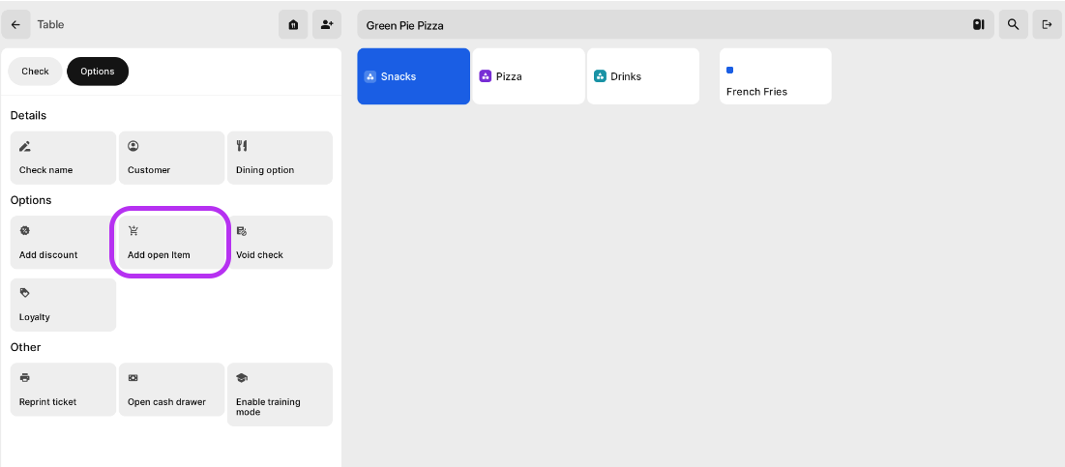Select the Snacks category
Screen dimensions: 1065x467
coord(413,76)
